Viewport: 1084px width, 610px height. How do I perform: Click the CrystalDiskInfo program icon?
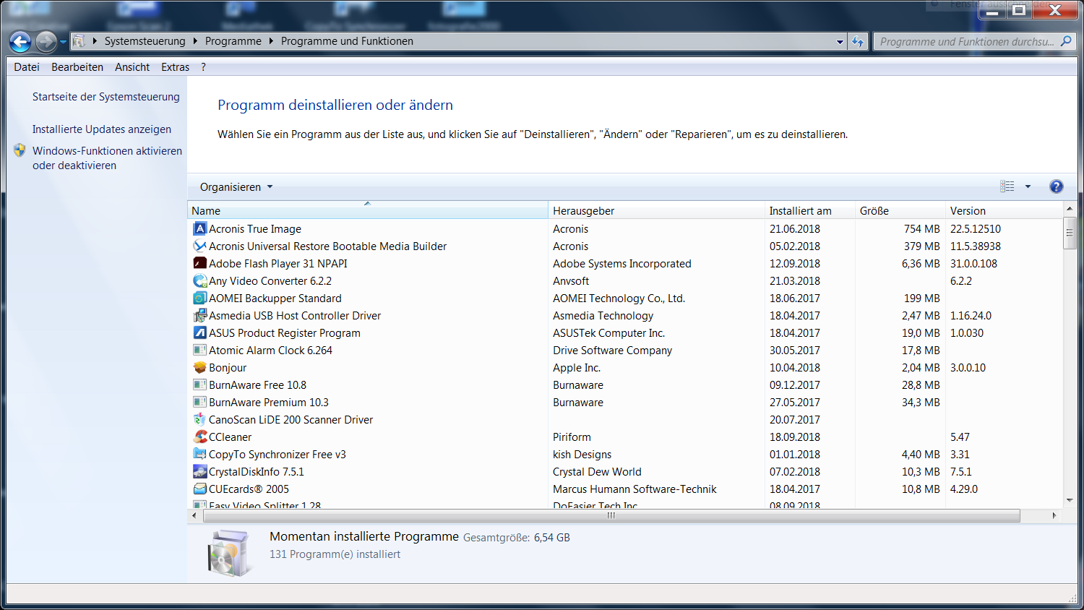coord(200,471)
